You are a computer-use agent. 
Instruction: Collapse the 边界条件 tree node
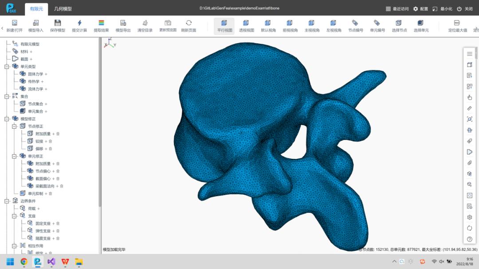point(7,201)
